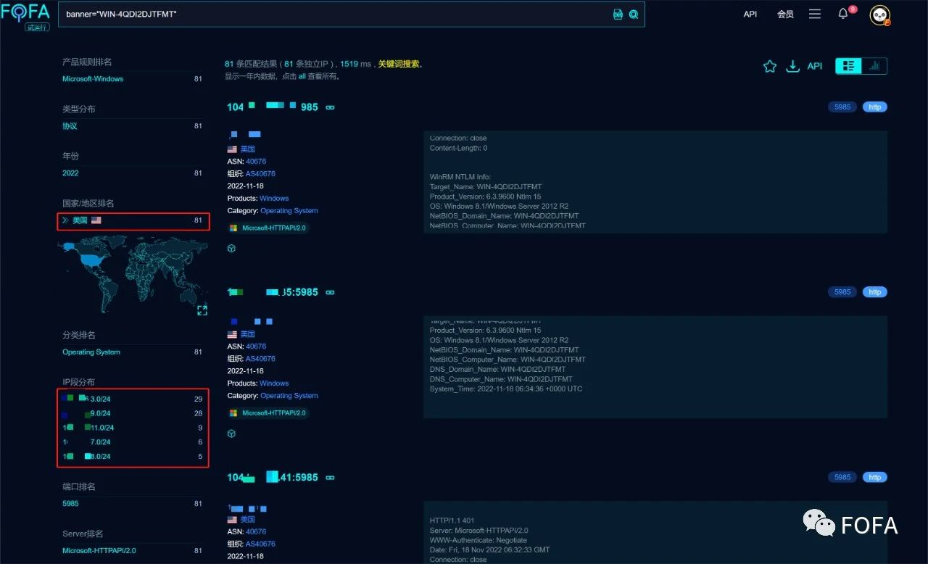The image size is (928, 564).
Task: Open the hamburger menu in header
Action: pos(815,14)
